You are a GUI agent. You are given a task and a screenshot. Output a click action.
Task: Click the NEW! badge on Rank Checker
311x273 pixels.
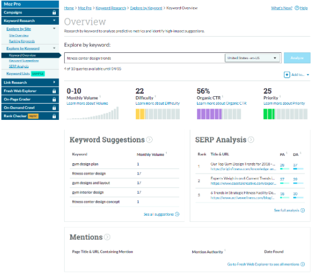point(33,116)
